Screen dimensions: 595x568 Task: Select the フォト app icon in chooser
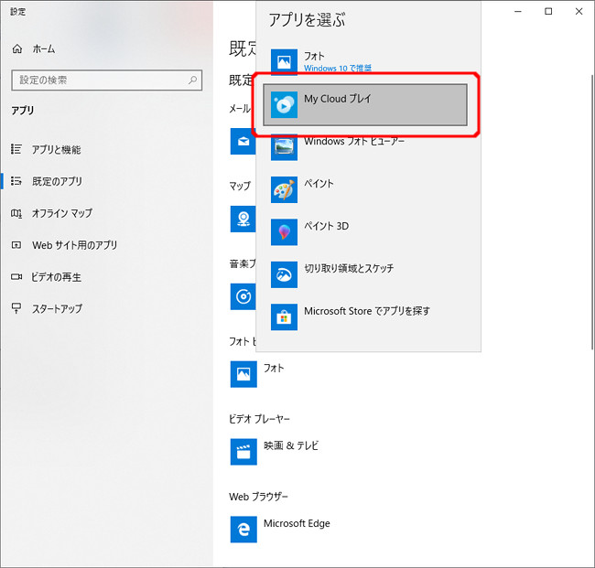coord(285,63)
